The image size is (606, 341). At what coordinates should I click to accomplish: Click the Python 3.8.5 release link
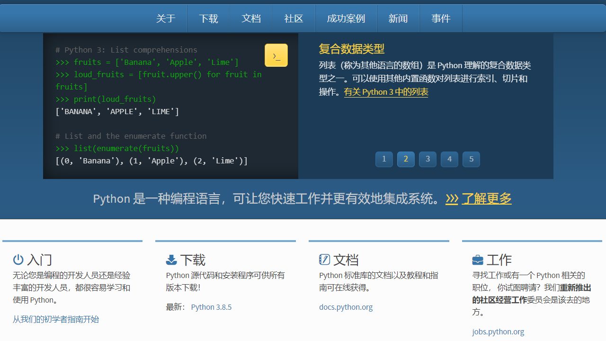tap(211, 307)
